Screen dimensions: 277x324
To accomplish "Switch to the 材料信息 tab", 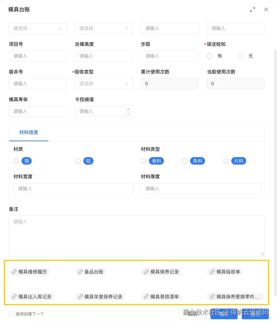I will coord(28,132).
